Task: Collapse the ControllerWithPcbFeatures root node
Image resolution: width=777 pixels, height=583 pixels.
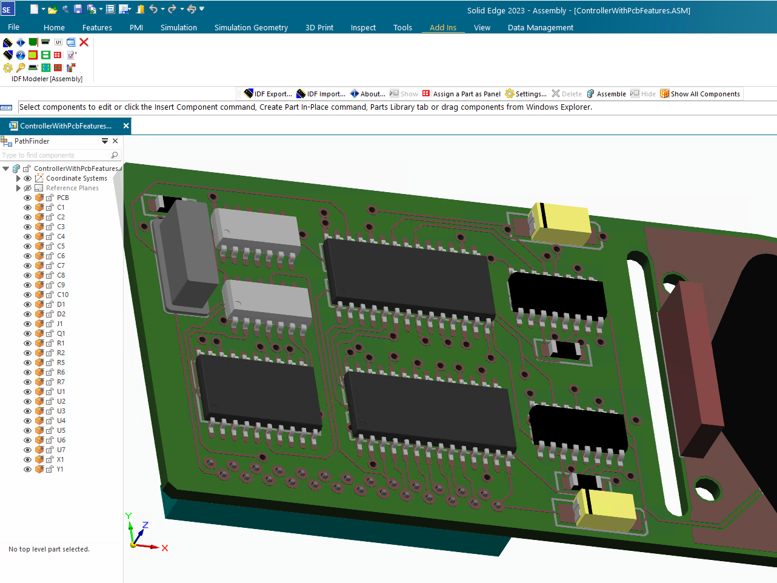Action: pyautogui.click(x=6, y=168)
